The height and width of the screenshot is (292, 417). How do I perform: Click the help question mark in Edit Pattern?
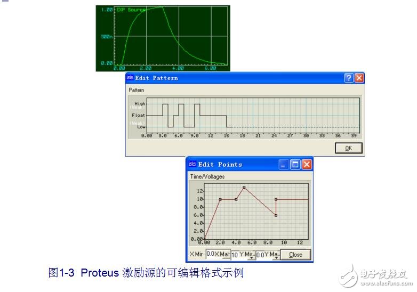(349, 78)
